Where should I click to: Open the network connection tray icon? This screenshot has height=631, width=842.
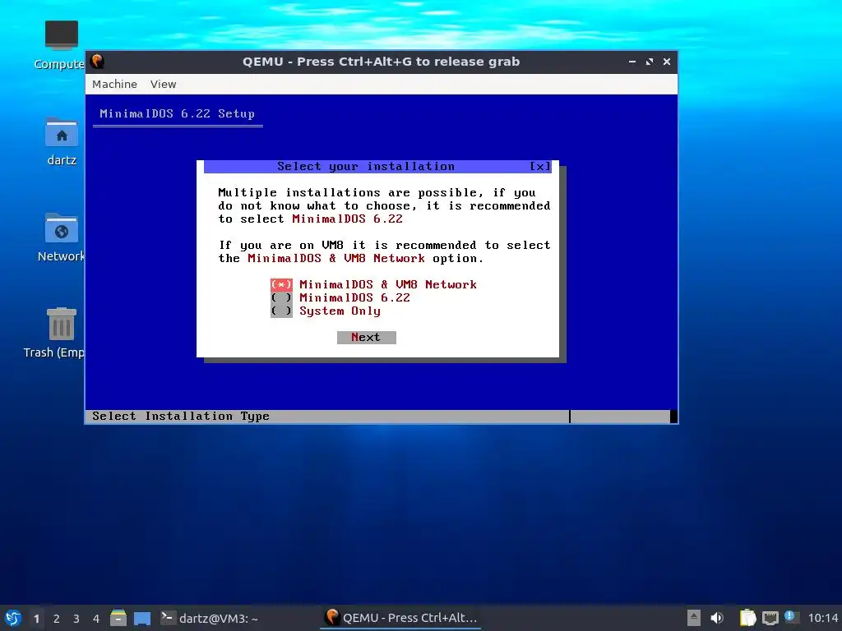point(770,618)
